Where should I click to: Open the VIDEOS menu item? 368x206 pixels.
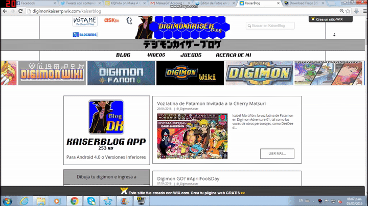156,55
